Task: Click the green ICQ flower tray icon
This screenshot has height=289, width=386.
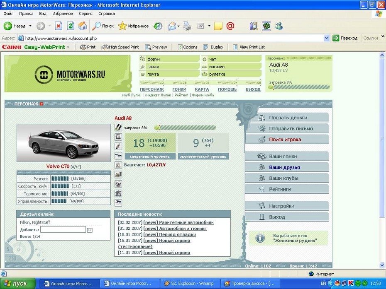Action: point(364,283)
